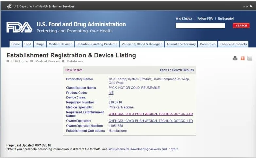
Task: Click 'Page Last Updated: 06/13/2016' text
Action: [28, 145]
